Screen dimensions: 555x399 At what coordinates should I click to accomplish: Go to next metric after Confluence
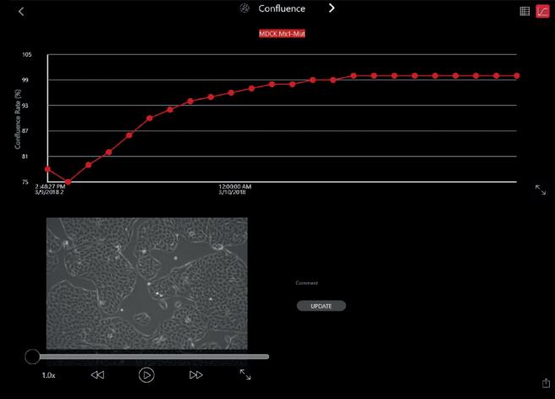pos(332,8)
